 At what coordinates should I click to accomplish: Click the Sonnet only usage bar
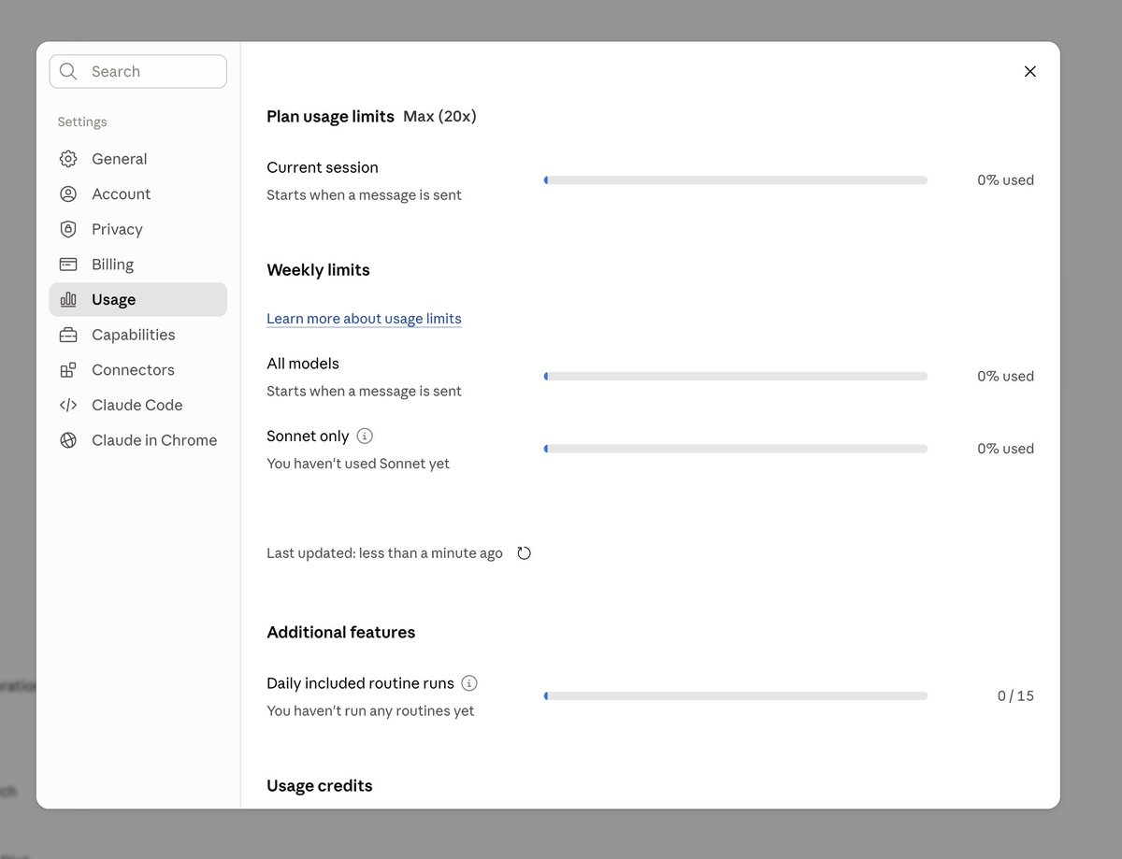(x=736, y=449)
